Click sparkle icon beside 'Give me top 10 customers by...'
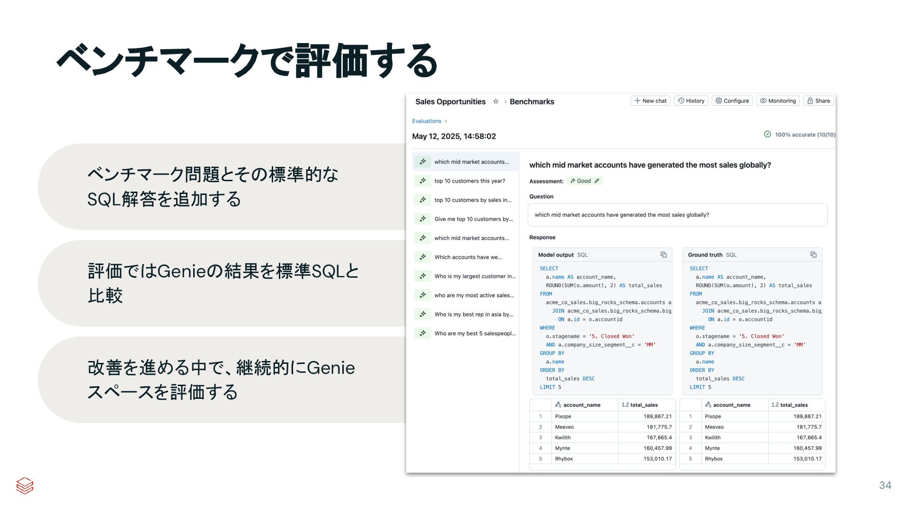 (423, 219)
